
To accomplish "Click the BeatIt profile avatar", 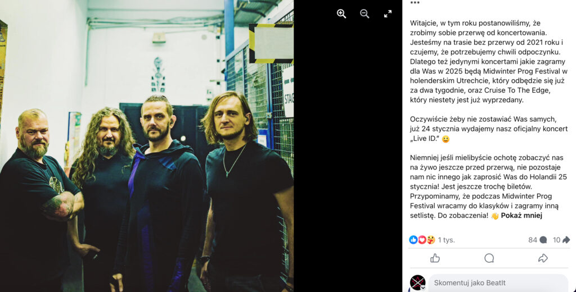I will [x=417, y=282].
